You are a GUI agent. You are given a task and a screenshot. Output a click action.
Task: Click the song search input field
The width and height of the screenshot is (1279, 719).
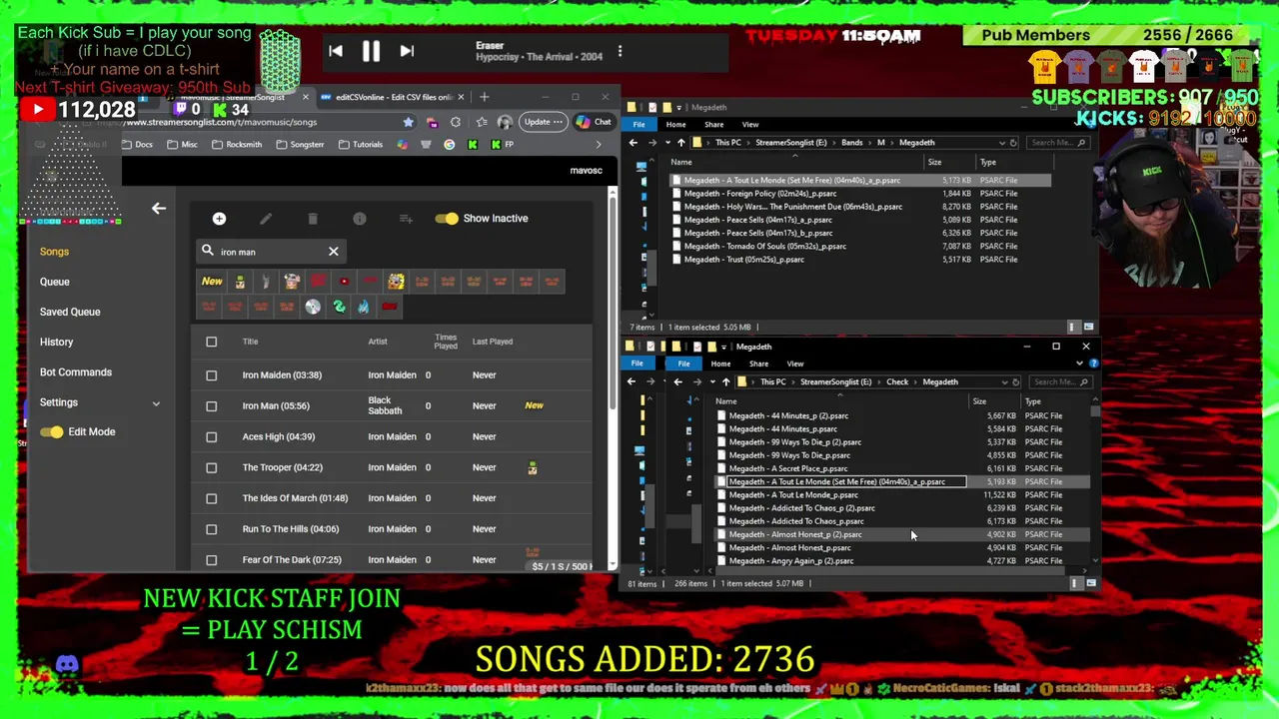tap(269, 252)
